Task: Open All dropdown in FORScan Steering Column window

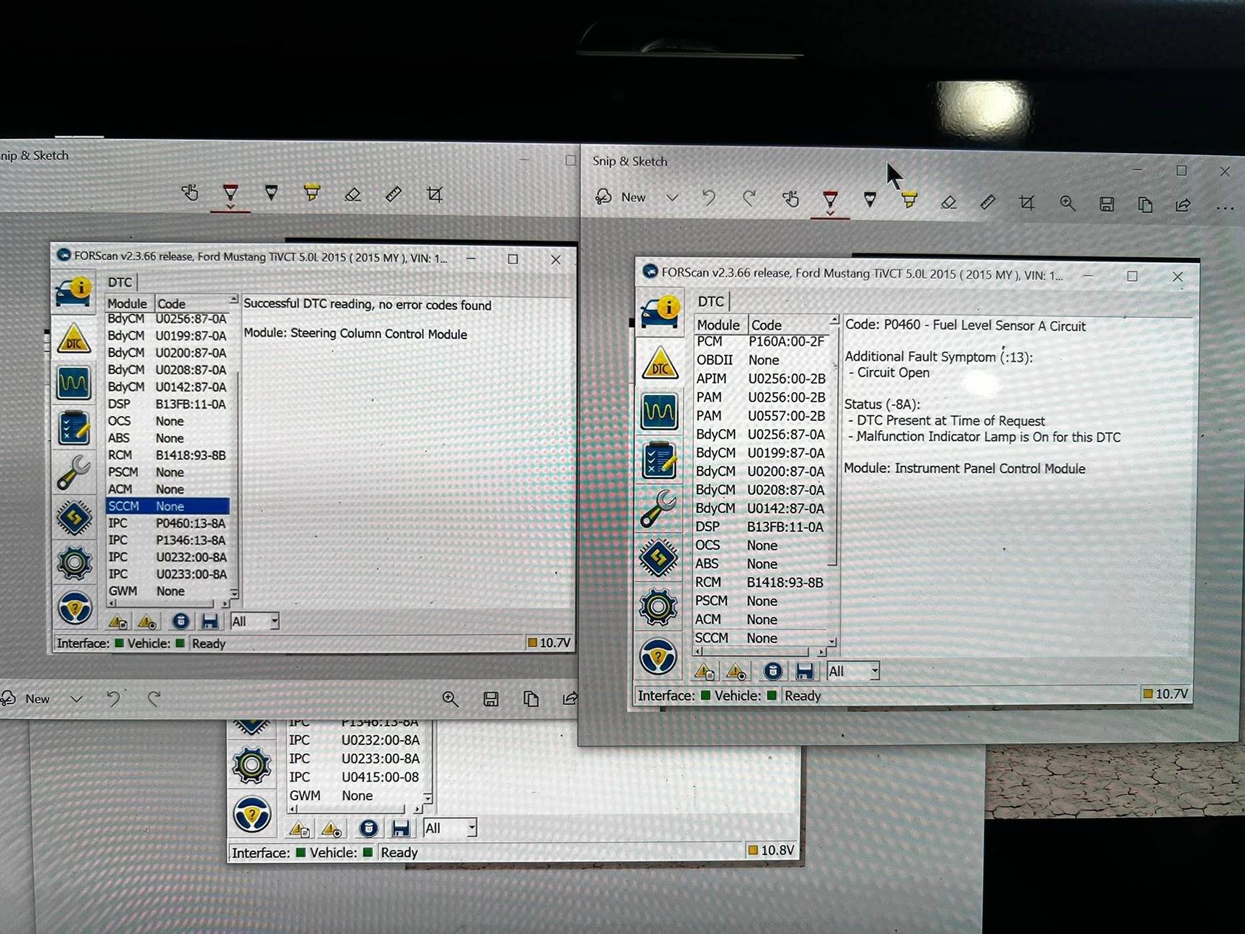Action: 254,621
